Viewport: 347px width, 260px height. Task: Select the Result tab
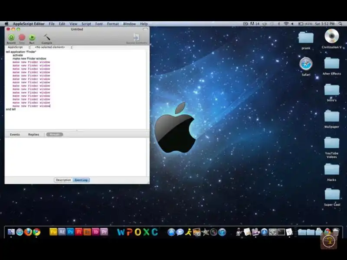tap(55, 134)
